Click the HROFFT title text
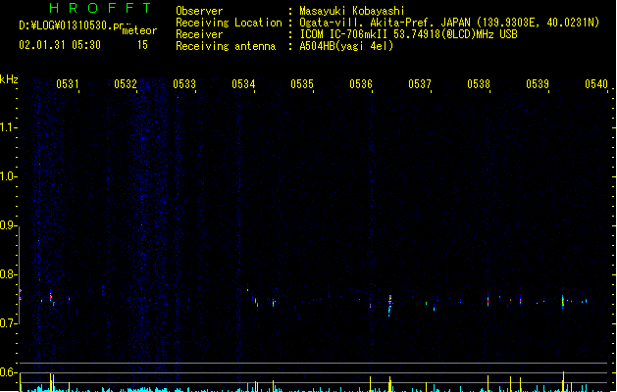This screenshot has width=617, height=392. (x=100, y=8)
